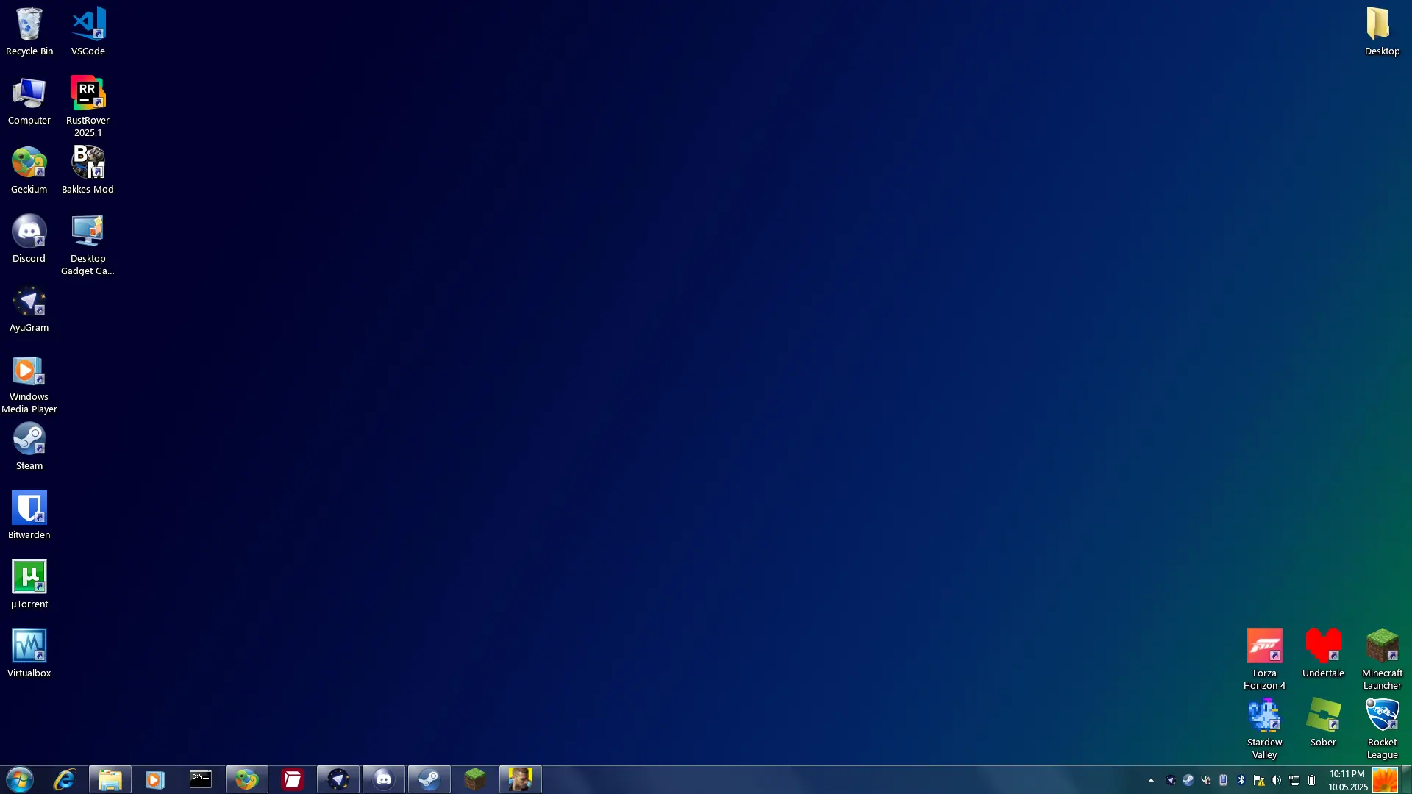This screenshot has height=794, width=1412.
Task: Switch to the character portrait taskbar app
Action: coord(521,779)
